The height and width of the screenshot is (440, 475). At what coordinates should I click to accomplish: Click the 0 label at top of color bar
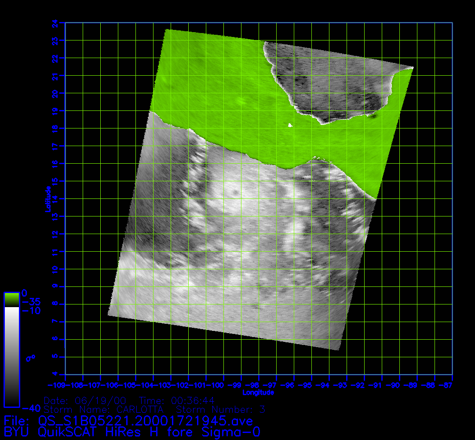pyautogui.click(x=25, y=293)
